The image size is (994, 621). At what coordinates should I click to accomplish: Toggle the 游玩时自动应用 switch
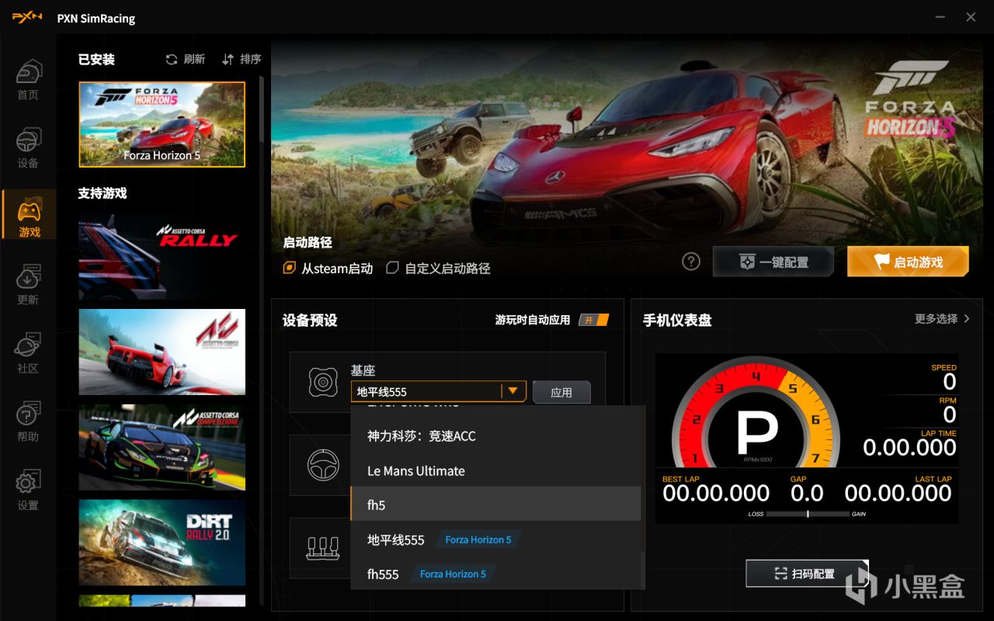click(594, 320)
